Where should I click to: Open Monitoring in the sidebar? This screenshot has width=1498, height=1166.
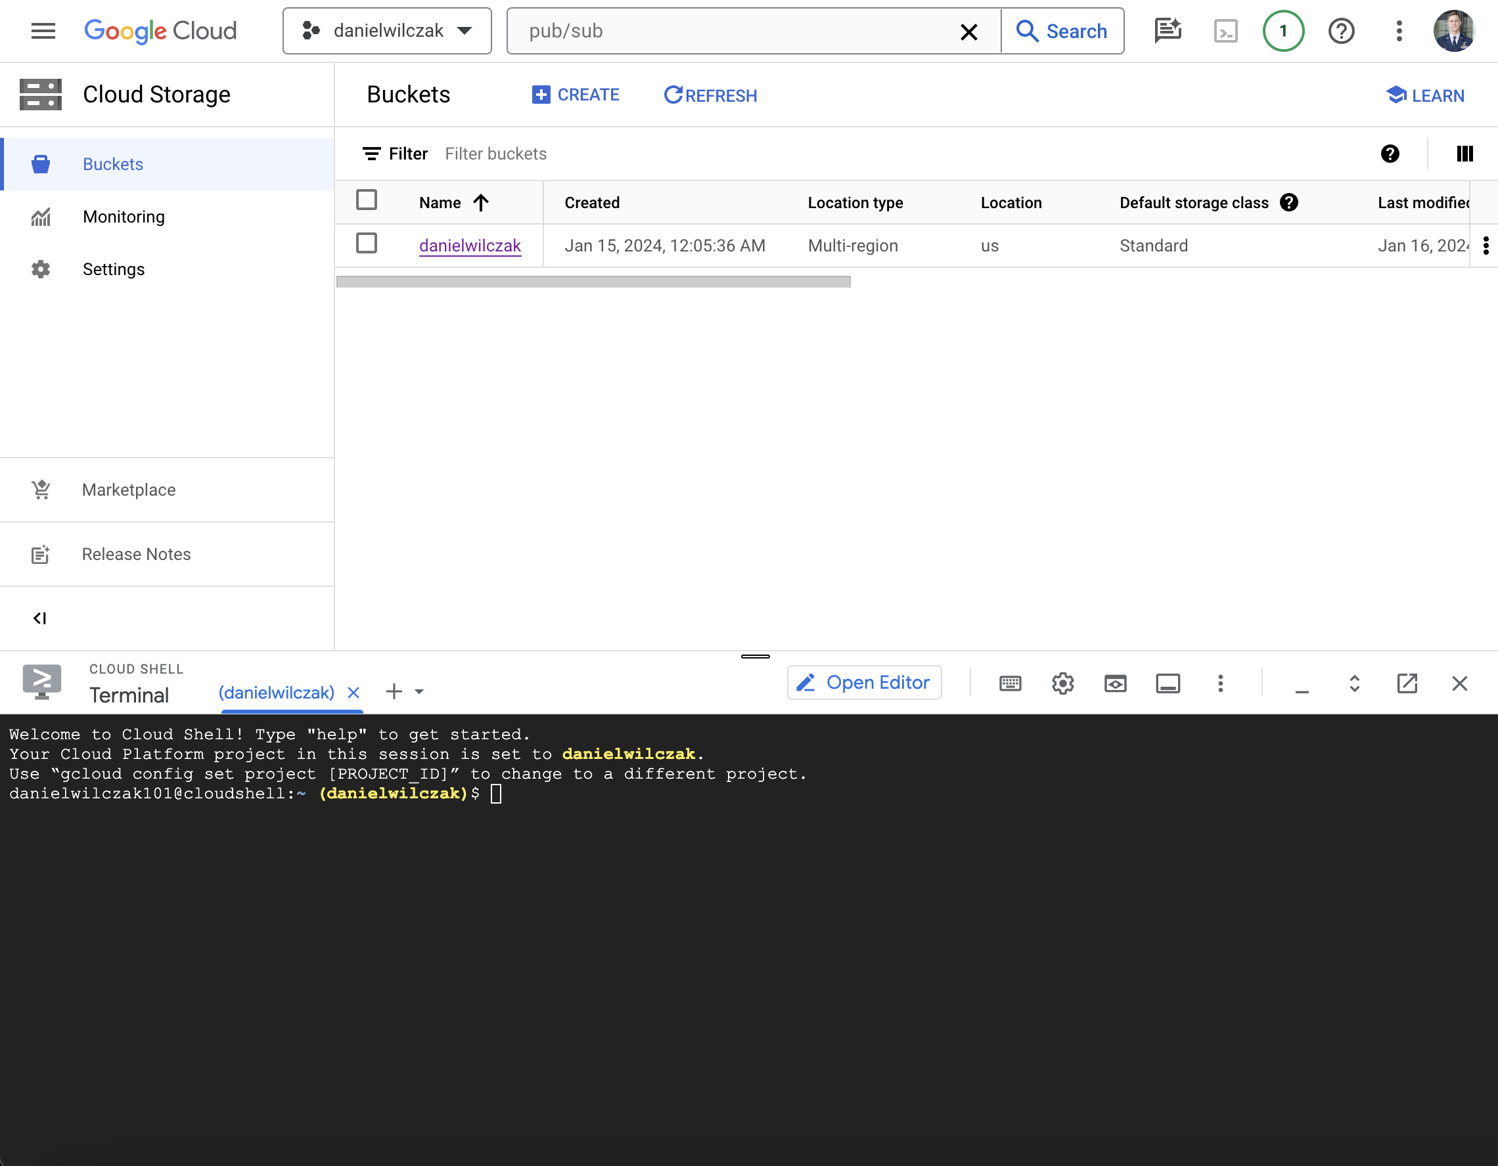(x=168, y=217)
